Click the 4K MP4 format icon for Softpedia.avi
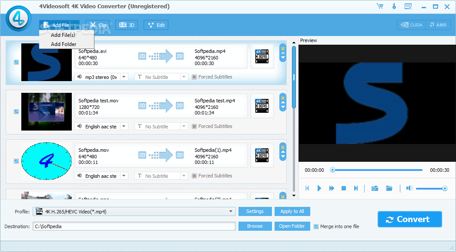Screen dimensions: 456x252 point(262,56)
